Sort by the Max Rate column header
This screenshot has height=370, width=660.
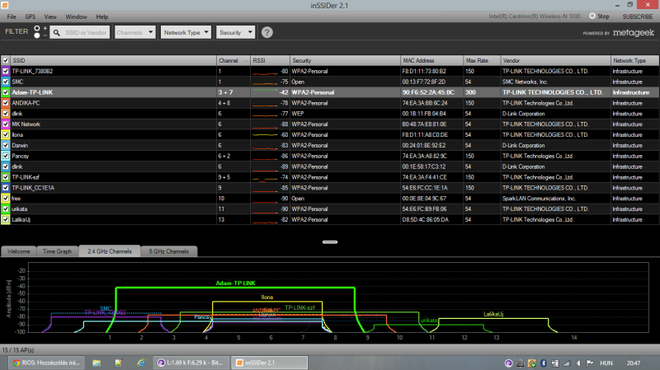(x=482, y=60)
